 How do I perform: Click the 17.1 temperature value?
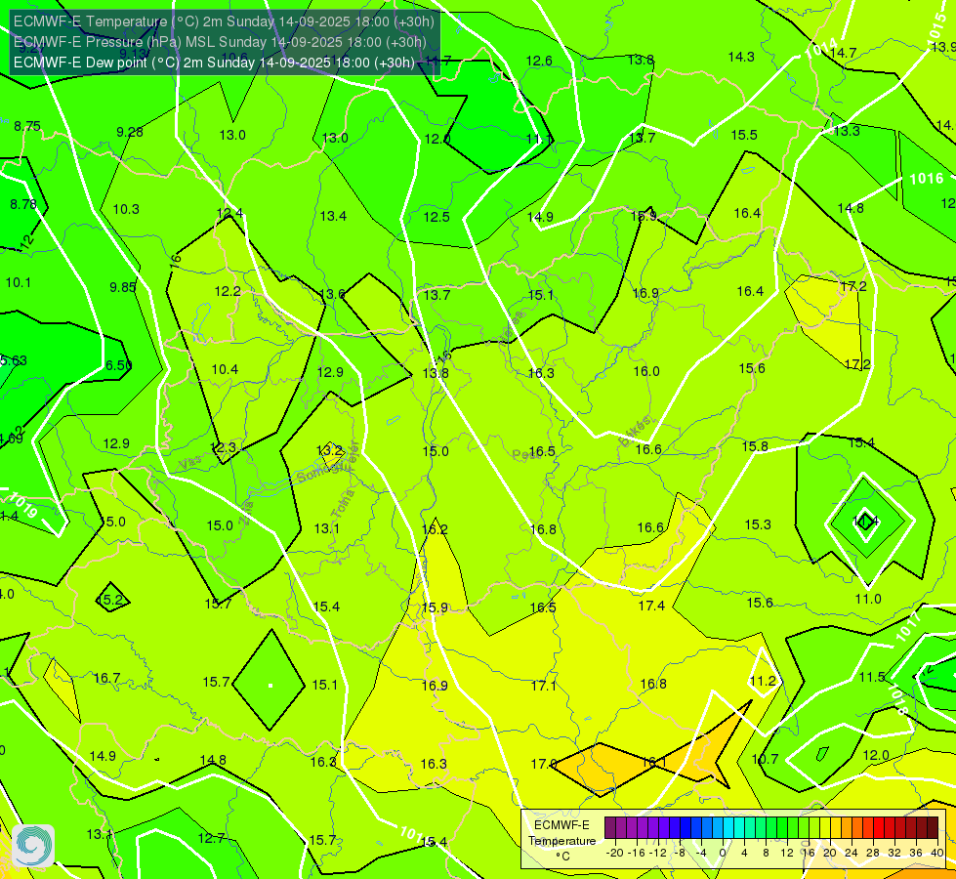click(x=543, y=686)
